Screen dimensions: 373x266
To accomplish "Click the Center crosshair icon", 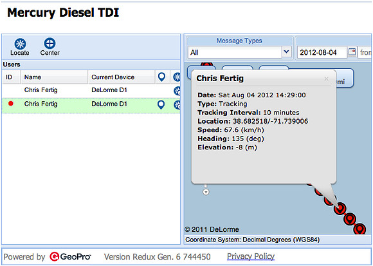I will [50, 44].
